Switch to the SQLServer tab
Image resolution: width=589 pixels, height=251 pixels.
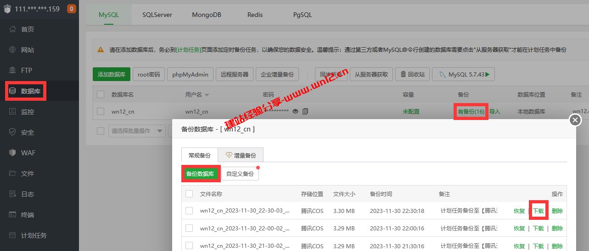coord(157,15)
